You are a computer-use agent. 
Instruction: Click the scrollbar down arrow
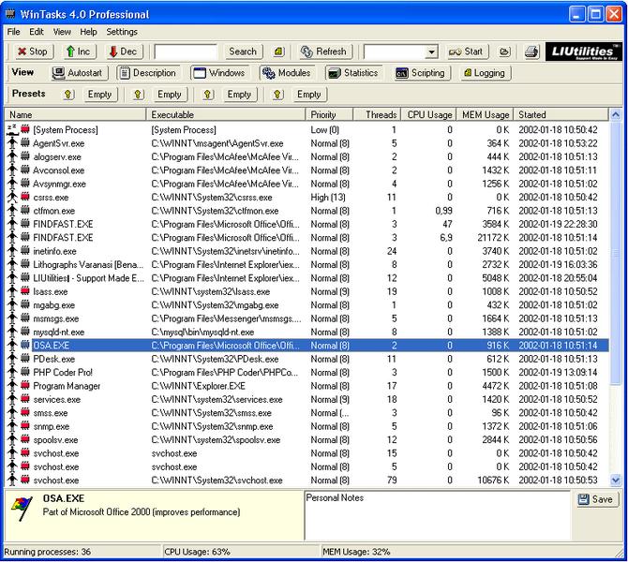tap(615, 480)
